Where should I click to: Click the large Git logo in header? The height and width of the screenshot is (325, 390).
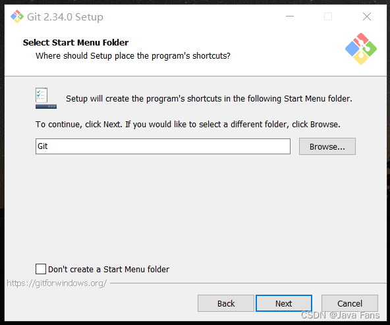tap(361, 49)
